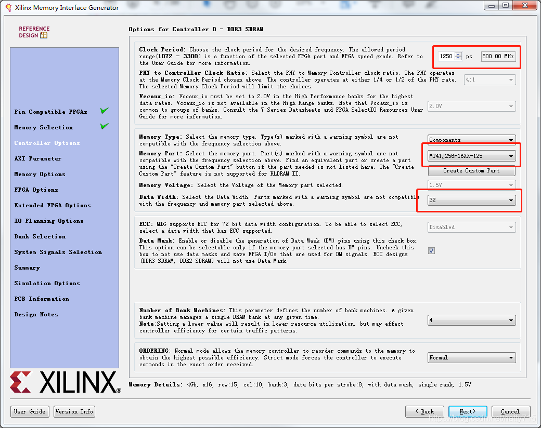Viewport: 541px width, 428px height.
Task: Select Memory Selection step in the sidebar
Action: [44, 127]
